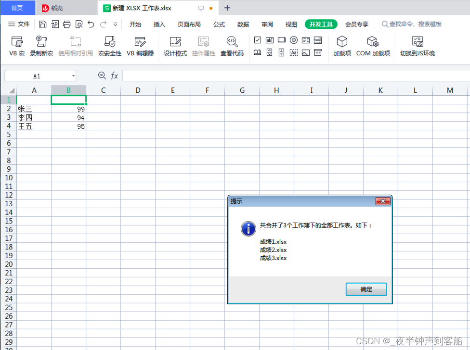Click the 控件属性 control properties button
Image resolution: width=470 pixels, height=350 pixels.
click(204, 46)
